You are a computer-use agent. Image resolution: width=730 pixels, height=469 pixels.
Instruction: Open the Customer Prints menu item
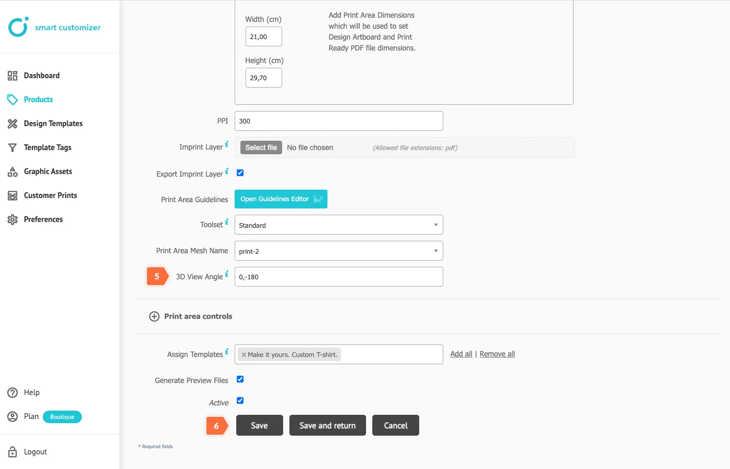click(51, 195)
